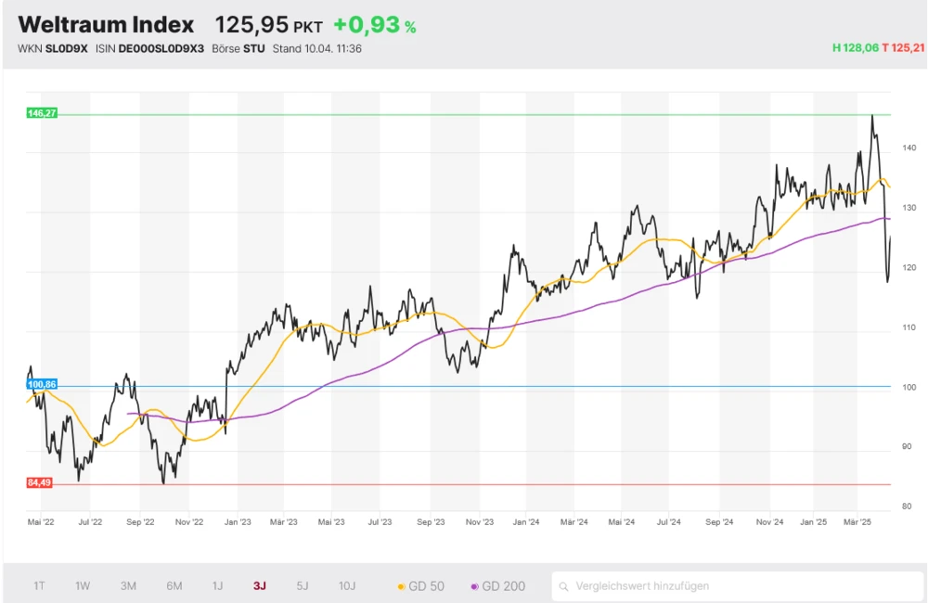The width and height of the screenshot is (928, 603).
Task: Select the 1T timeframe
Action: point(39,586)
